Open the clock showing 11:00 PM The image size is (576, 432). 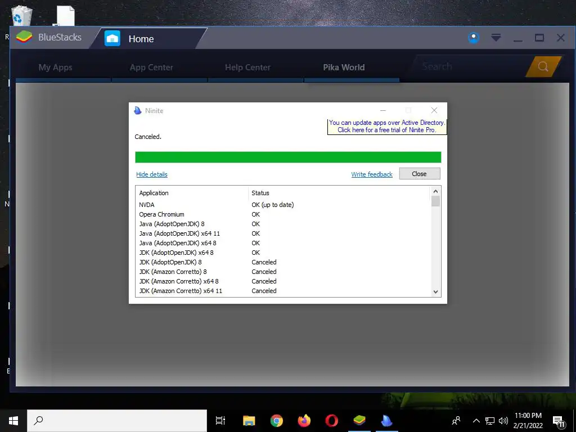click(x=528, y=421)
